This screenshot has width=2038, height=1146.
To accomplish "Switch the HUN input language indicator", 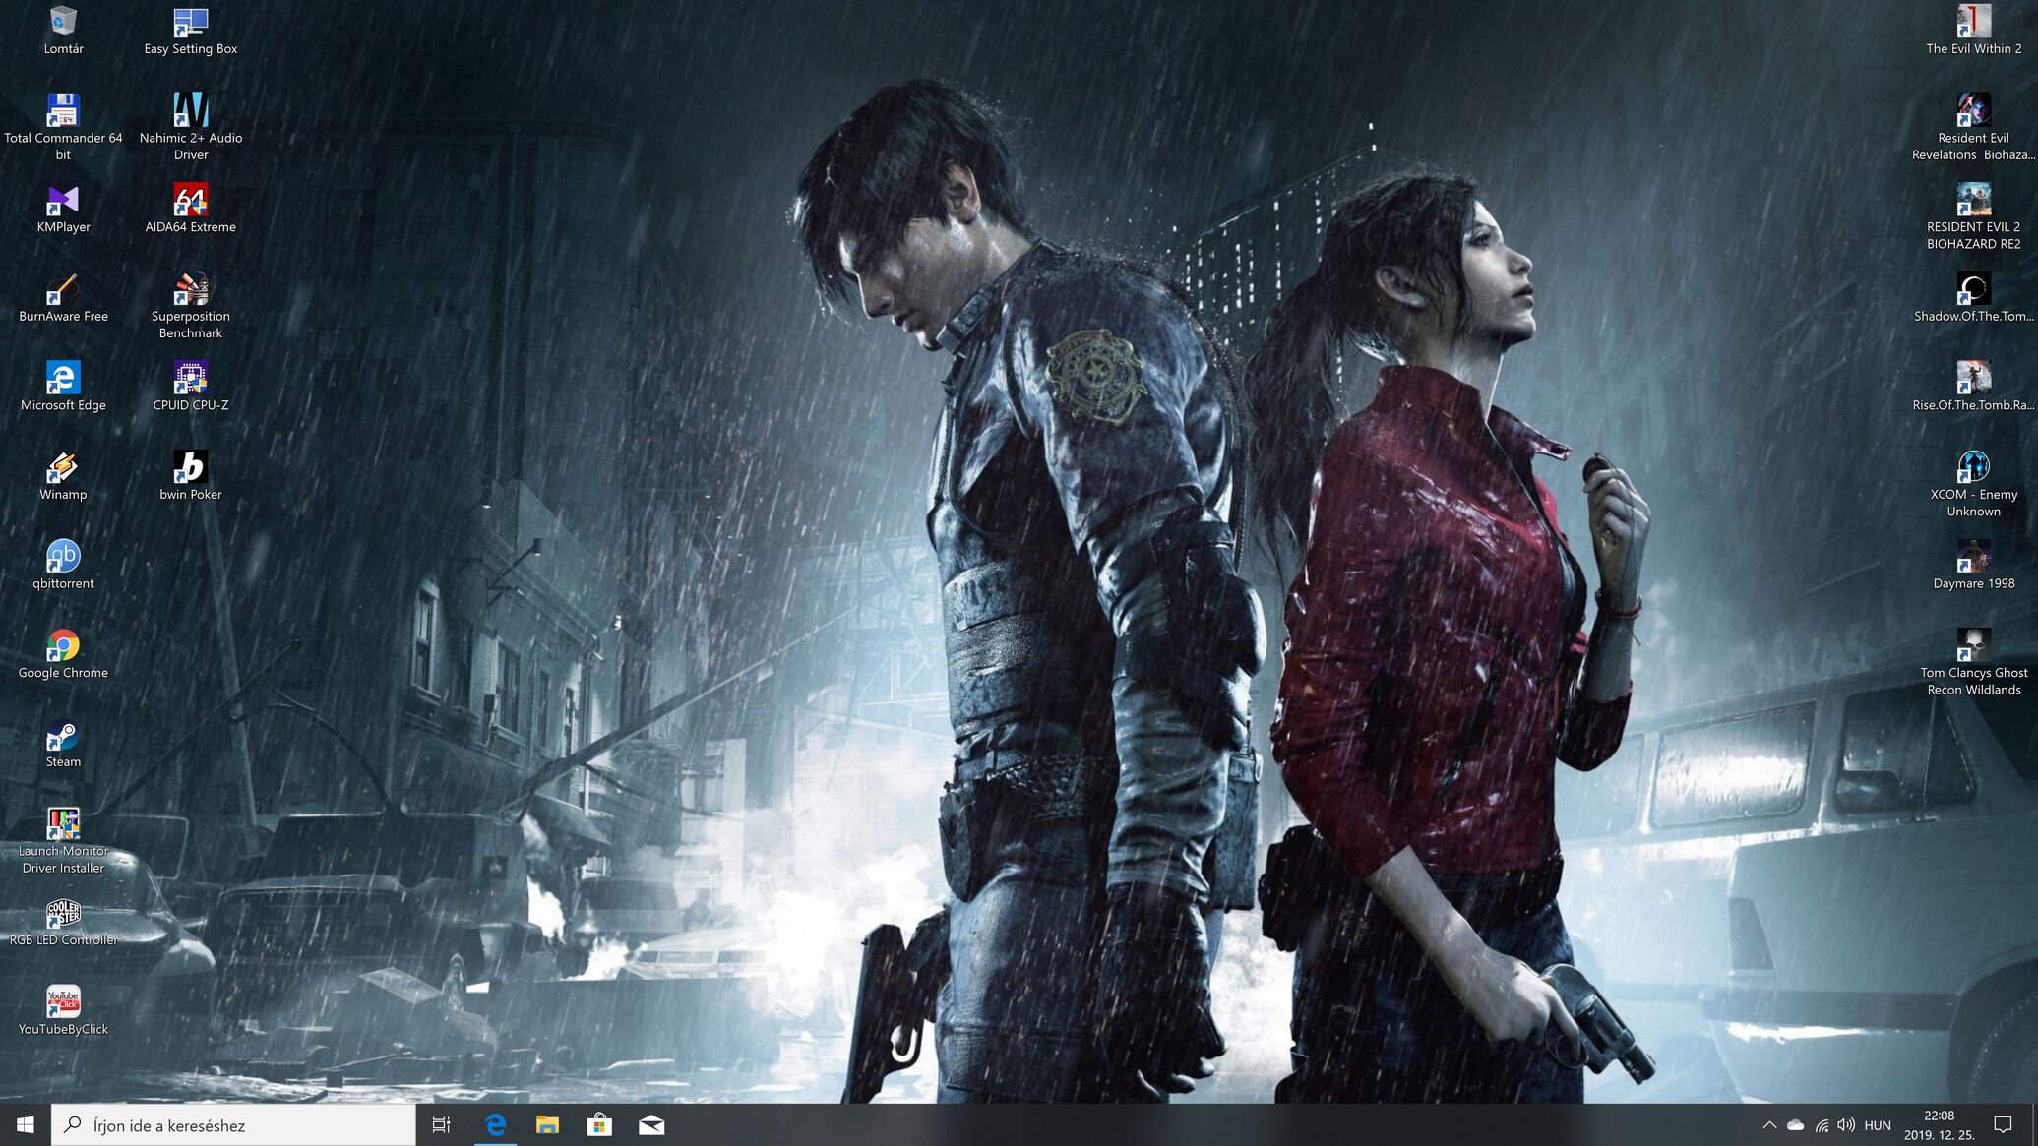I will click(1878, 1124).
